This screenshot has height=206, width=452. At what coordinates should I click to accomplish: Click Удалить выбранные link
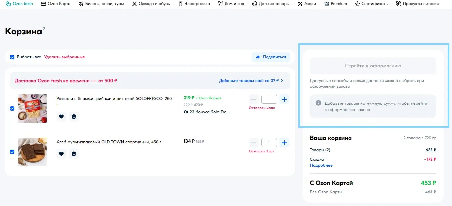(x=64, y=57)
